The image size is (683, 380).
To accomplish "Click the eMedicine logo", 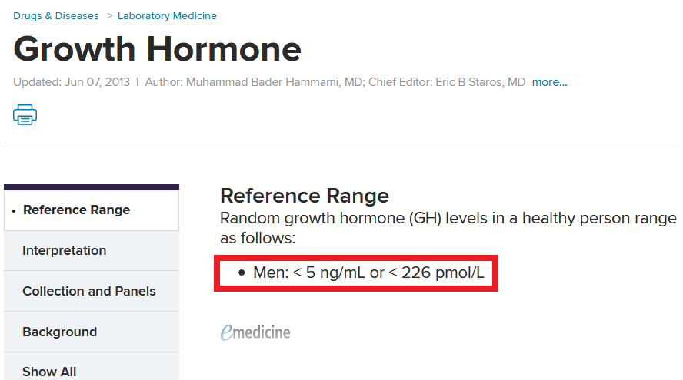I will pyautogui.click(x=255, y=332).
